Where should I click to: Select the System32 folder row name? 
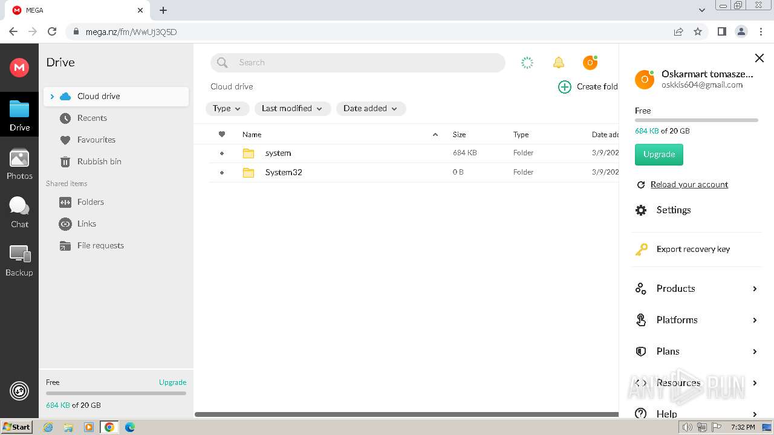284,173
